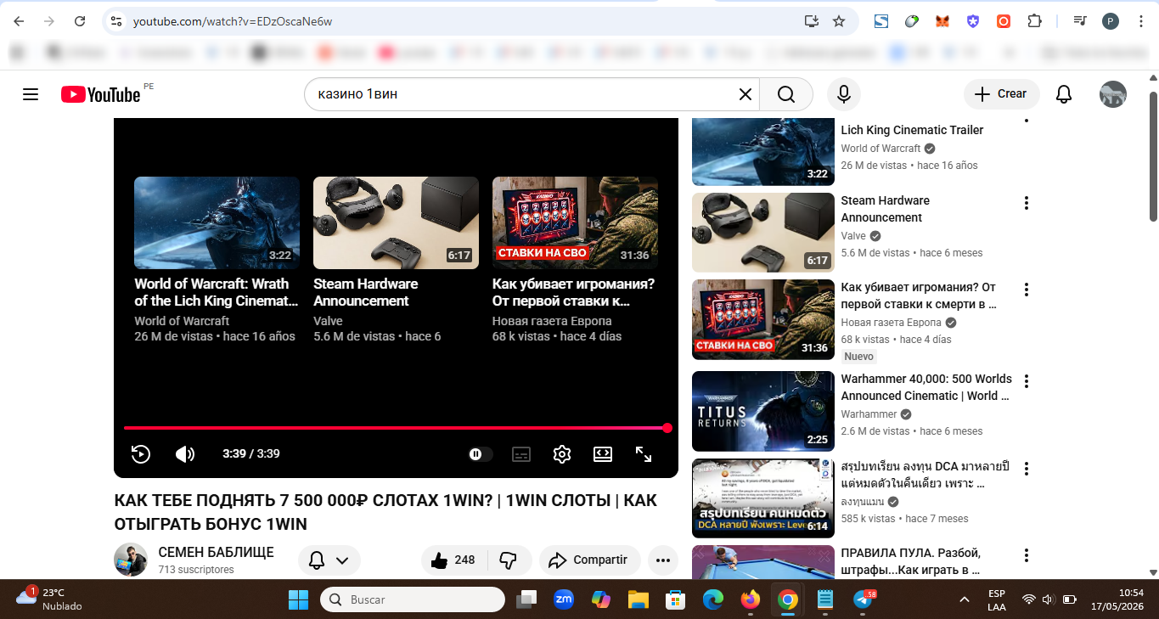Open the Chrome profile P avatar
This screenshot has height=619, width=1159.
tap(1111, 21)
